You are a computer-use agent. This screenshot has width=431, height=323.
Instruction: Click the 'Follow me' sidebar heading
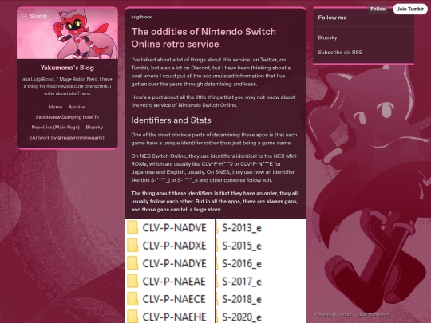point(332,18)
